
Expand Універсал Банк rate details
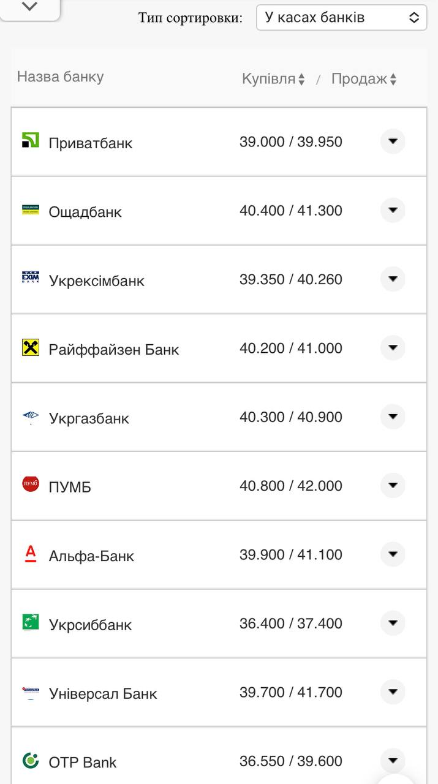point(393,692)
